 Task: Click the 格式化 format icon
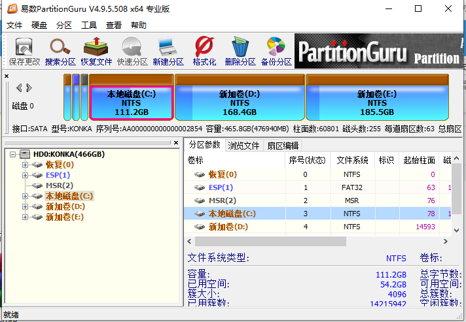point(204,51)
